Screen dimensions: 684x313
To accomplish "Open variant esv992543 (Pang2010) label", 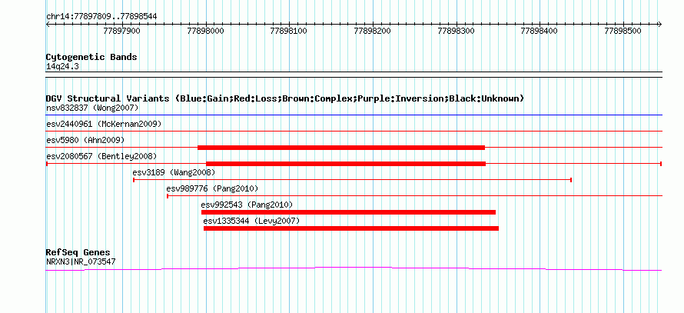I will [x=247, y=205].
